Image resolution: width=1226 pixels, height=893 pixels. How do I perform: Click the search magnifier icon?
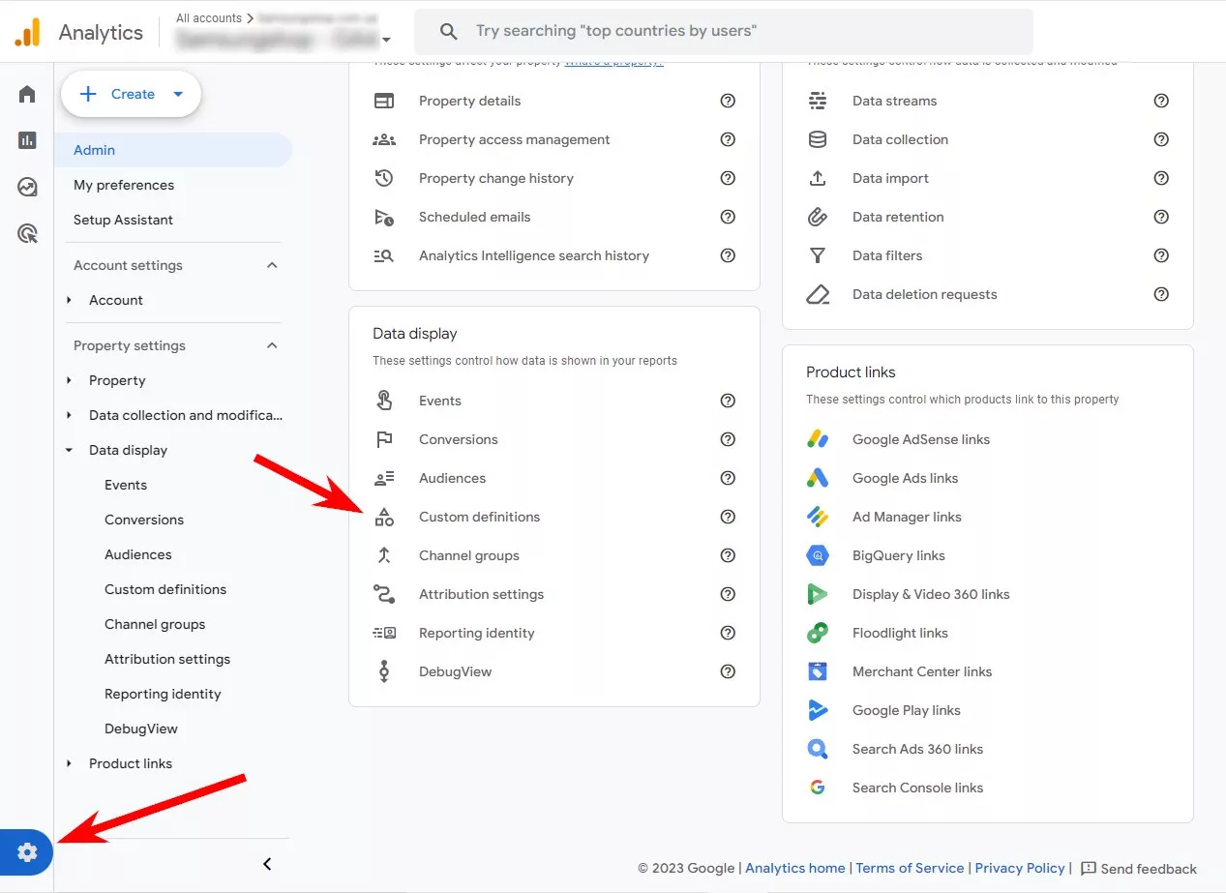[x=448, y=32]
